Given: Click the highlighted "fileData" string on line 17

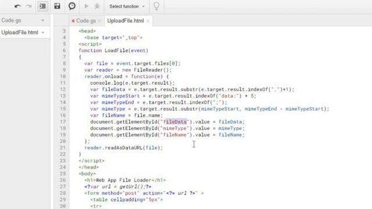Looking at the screenshot, I should click(x=175, y=122).
